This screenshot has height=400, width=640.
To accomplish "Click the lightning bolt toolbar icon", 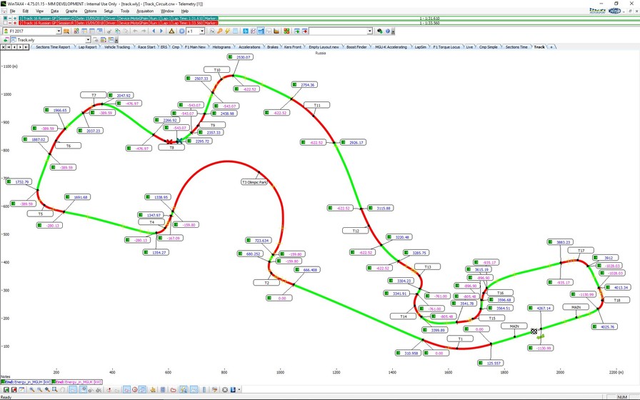I will [x=227, y=31].
